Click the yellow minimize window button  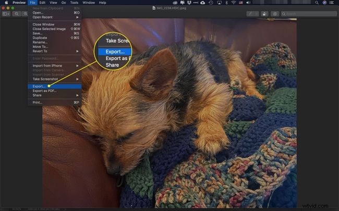point(8,8)
